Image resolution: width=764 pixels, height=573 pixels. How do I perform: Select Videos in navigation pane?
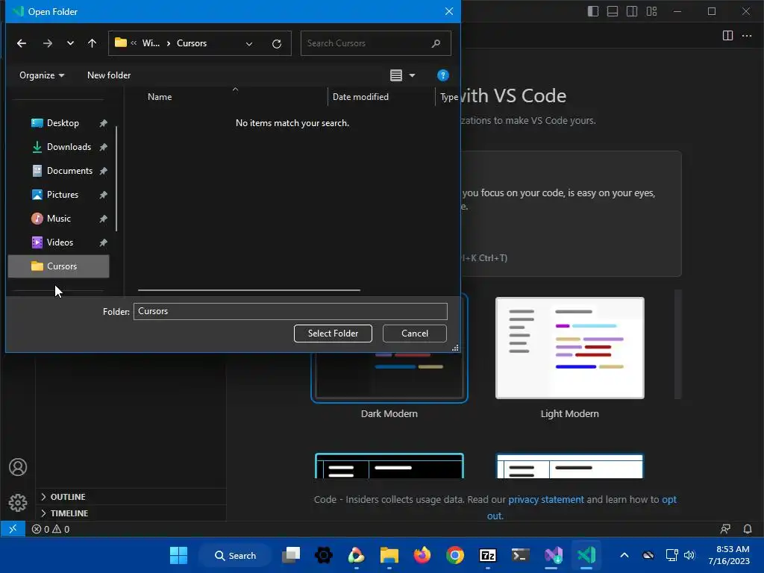click(x=60, y=242)
